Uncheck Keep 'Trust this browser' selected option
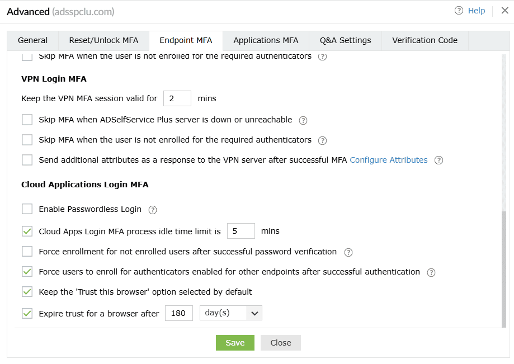Viewport: 514px width, 364px height. 27,292
